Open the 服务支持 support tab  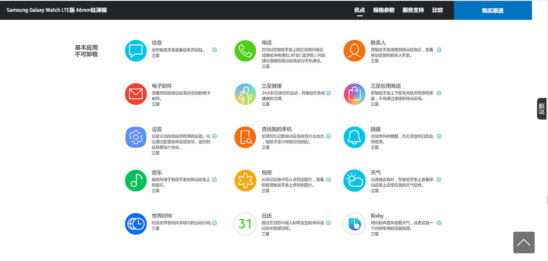[413, 10]
